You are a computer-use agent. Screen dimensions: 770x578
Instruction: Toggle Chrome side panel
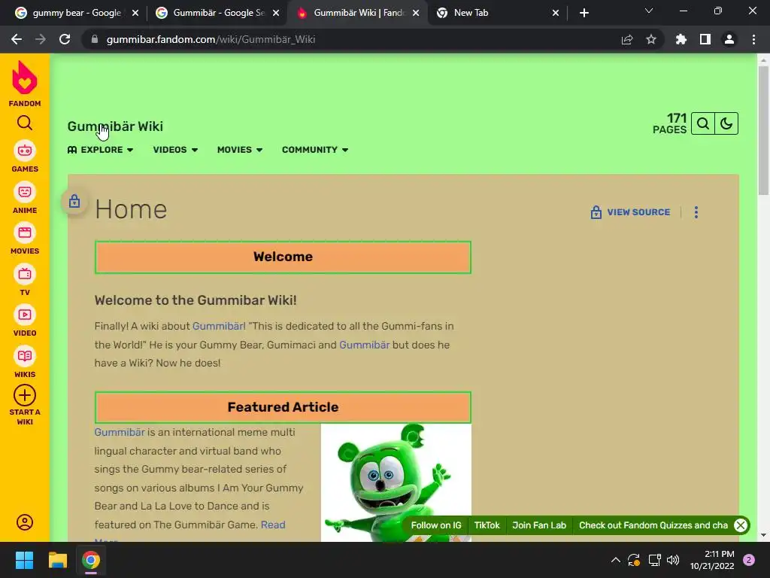pos(705,39)
